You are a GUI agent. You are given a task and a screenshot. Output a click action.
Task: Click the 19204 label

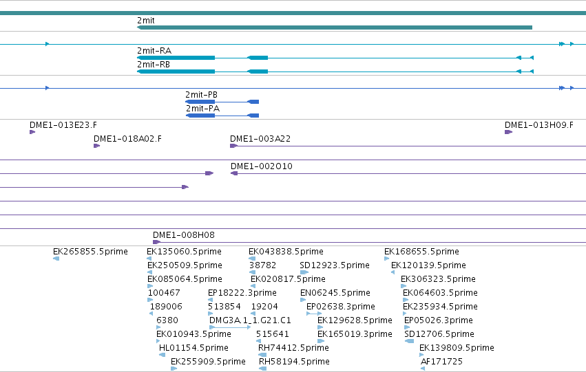264,307
